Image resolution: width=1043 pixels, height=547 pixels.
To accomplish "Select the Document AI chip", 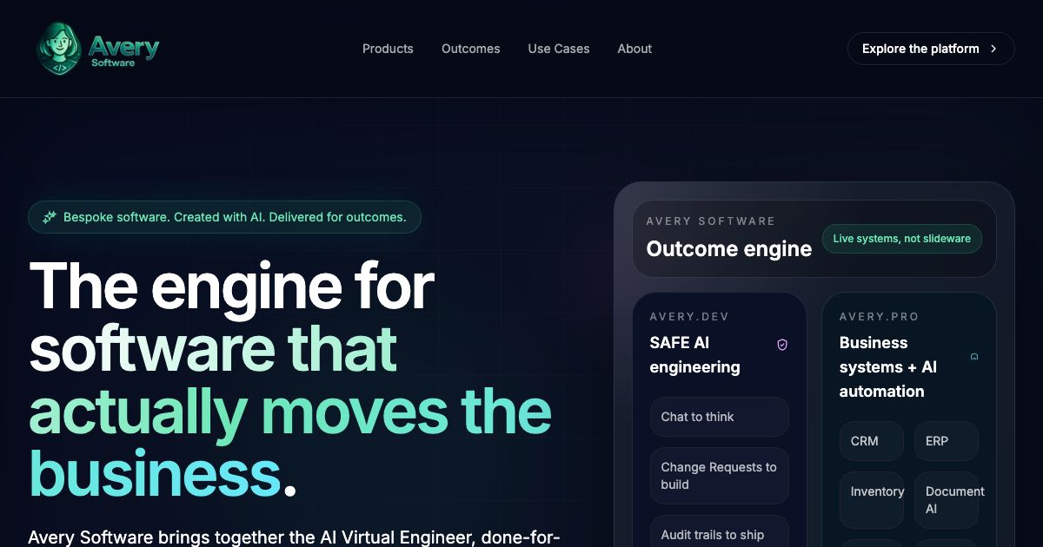I will point(946,500).
